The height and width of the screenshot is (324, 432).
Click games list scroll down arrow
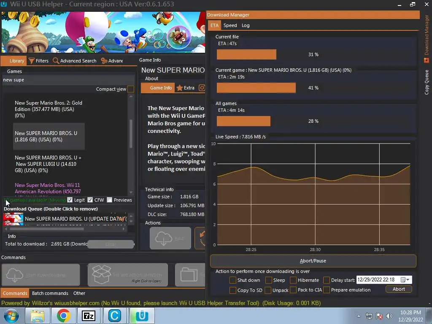coord(131,192)
